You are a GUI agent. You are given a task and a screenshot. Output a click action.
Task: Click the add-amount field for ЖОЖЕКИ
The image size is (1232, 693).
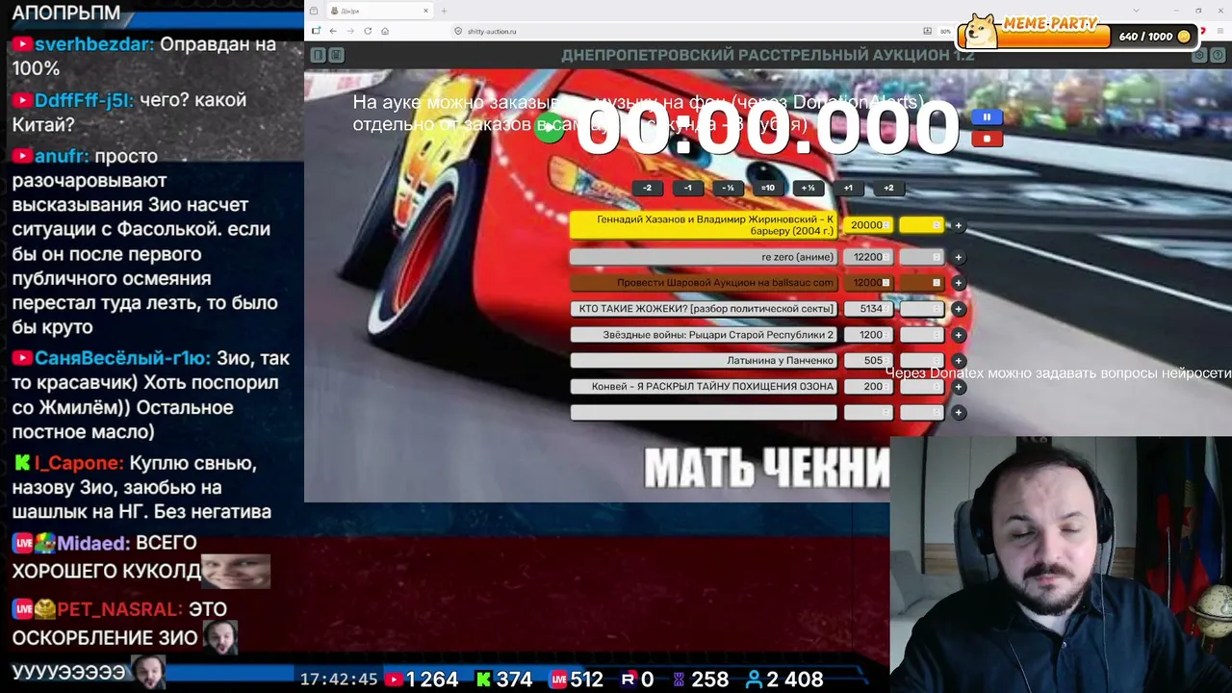click(x=922, y=309)
